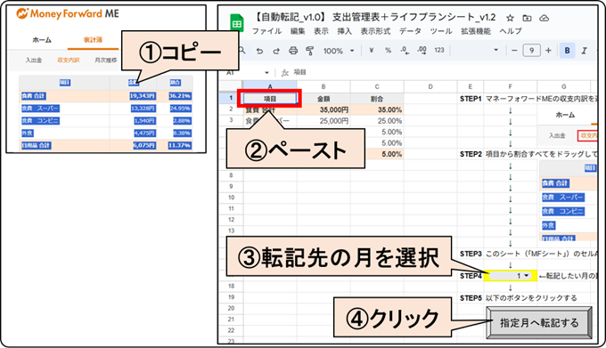Open the 表示形式 menu
Screen dimensions: 606x348
[375, 31]
